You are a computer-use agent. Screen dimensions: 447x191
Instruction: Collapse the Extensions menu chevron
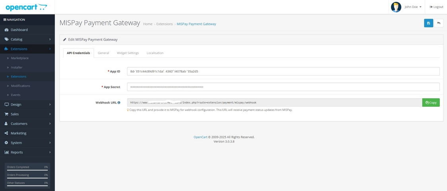[x=50, y=49]
